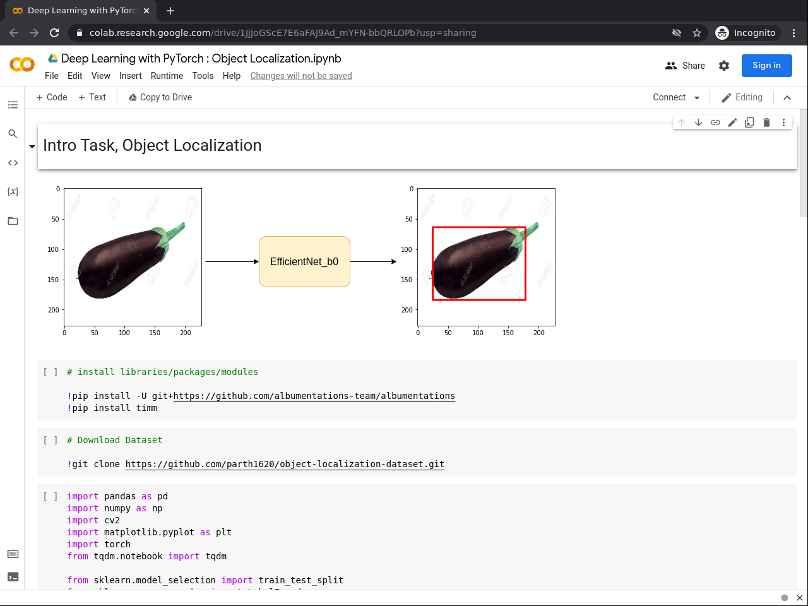The width and height of the screenshot is (808, 606).
Task: Open the Connect dropdown arrow
Action: coord(697,98)
